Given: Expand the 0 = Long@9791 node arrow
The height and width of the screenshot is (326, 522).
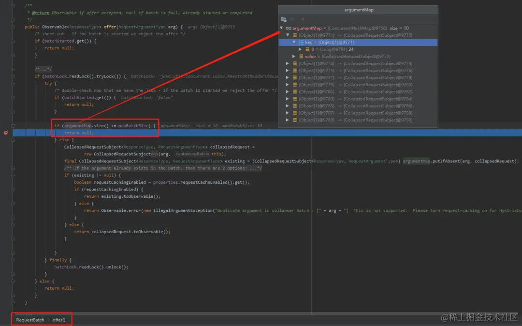Looking at the screenshot, I should click(300, 49).
